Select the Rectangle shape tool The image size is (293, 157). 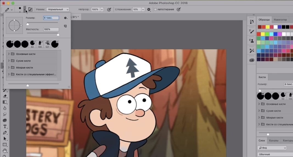coord(5,145)
